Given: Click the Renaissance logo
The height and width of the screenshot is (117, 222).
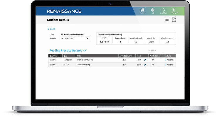Looking at the screenshot, I should (x=64, y=11).
